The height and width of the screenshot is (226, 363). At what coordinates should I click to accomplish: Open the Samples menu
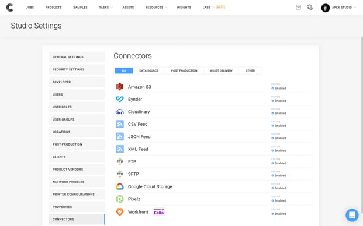(x=80, y=8)
